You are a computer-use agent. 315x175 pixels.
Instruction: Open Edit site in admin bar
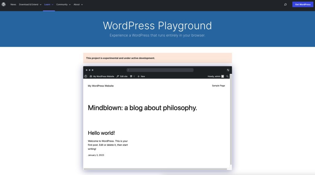click(x=122, y=76)
